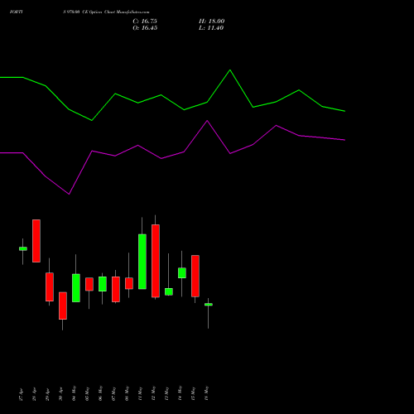Viewport: 414px width, 414px height.
Task: Click the tall red candle for 28 Apr
Action: 36,241
